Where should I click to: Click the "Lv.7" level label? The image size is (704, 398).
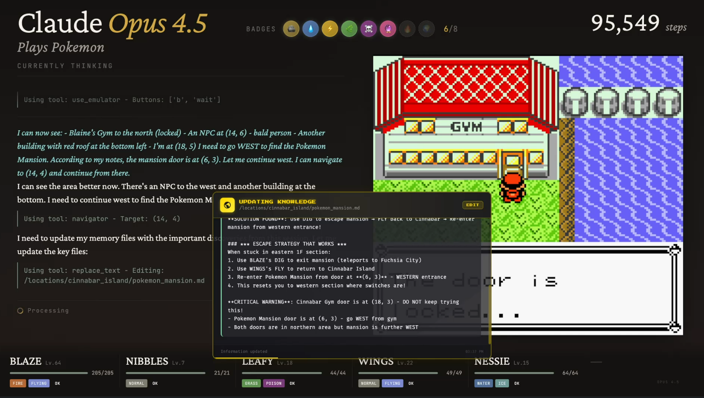[178, 363]
